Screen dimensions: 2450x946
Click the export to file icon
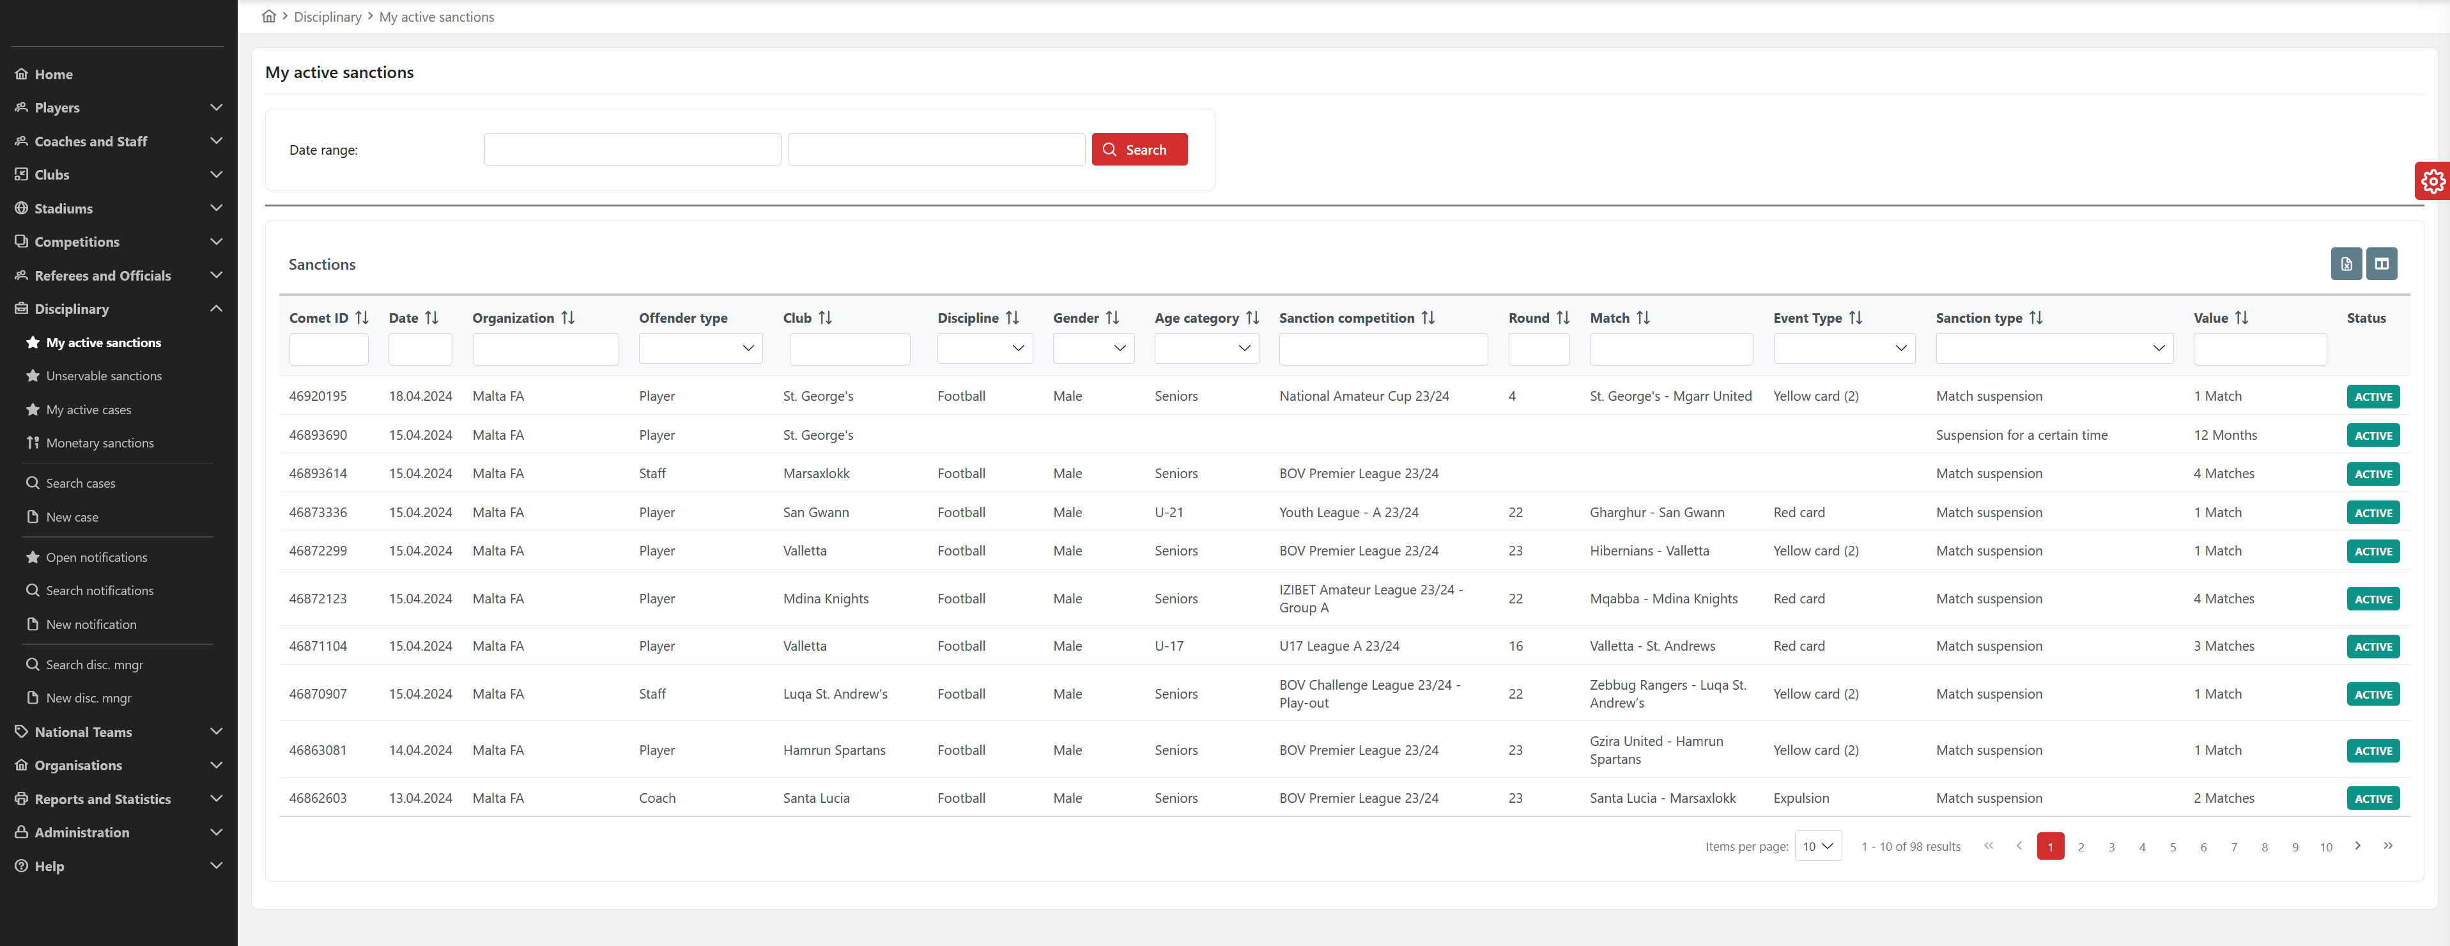[x=2345, y=263]
